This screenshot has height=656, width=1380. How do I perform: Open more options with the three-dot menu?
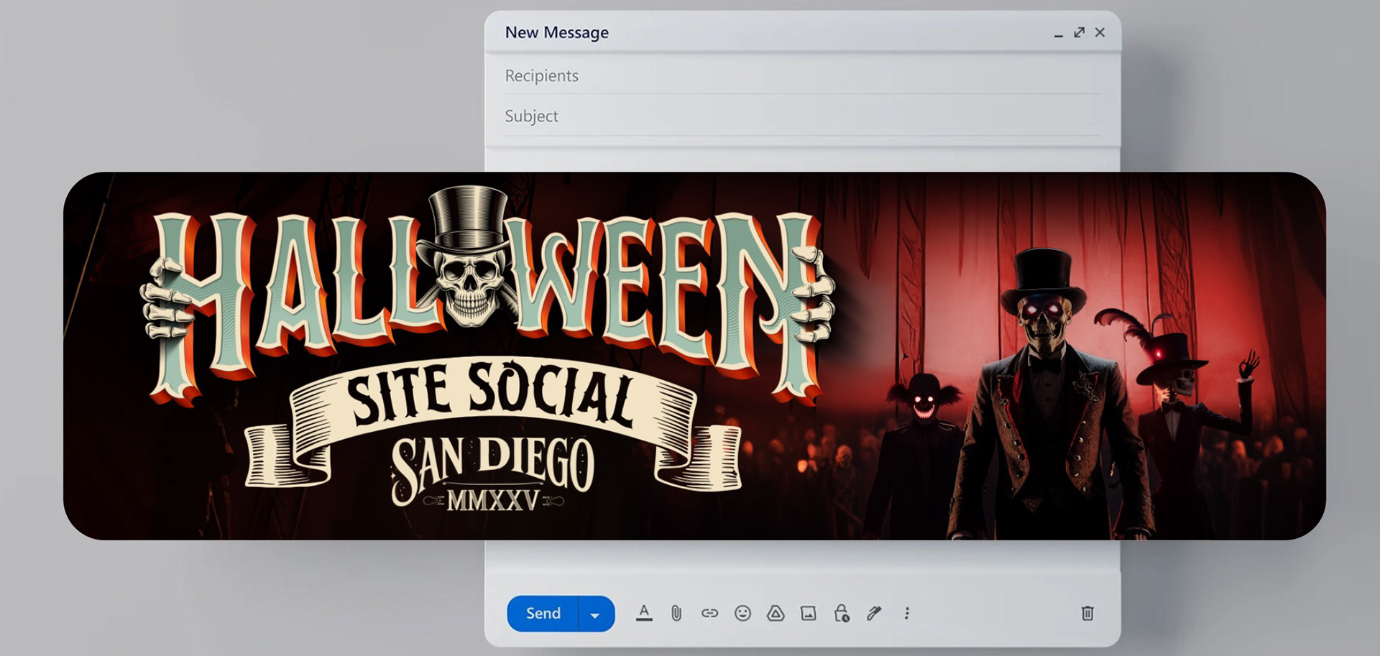click(x=907, y=613)
